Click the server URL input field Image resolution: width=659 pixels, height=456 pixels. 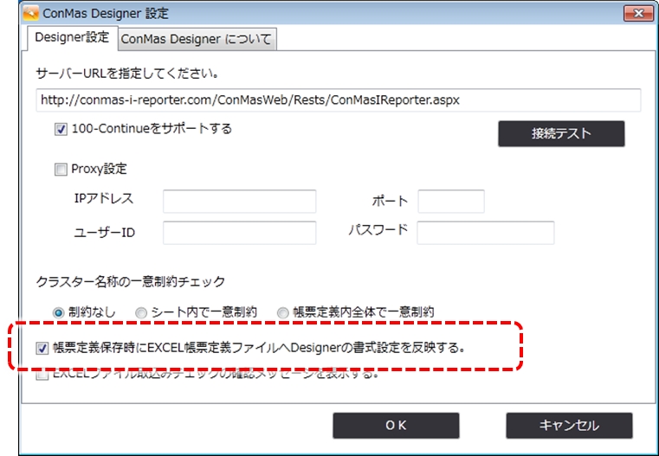pos(339,100)
